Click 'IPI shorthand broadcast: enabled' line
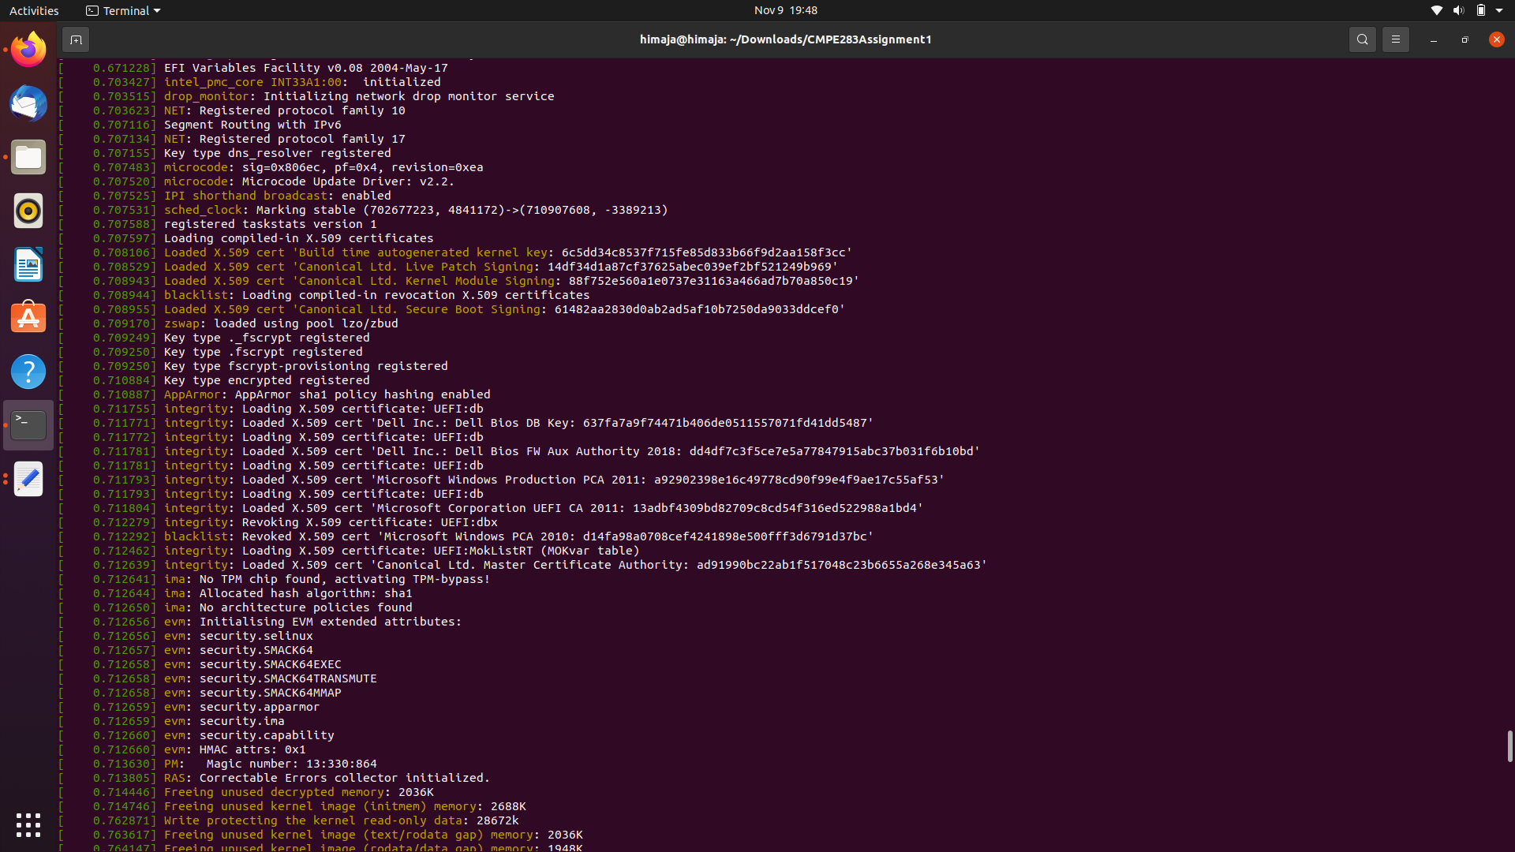Image resolution: width=1515 pixels, height=852 pixels. click(x=278, y=196)
